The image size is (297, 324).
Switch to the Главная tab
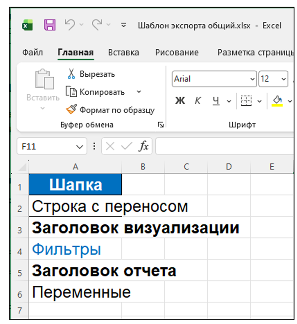click(76, 52)
